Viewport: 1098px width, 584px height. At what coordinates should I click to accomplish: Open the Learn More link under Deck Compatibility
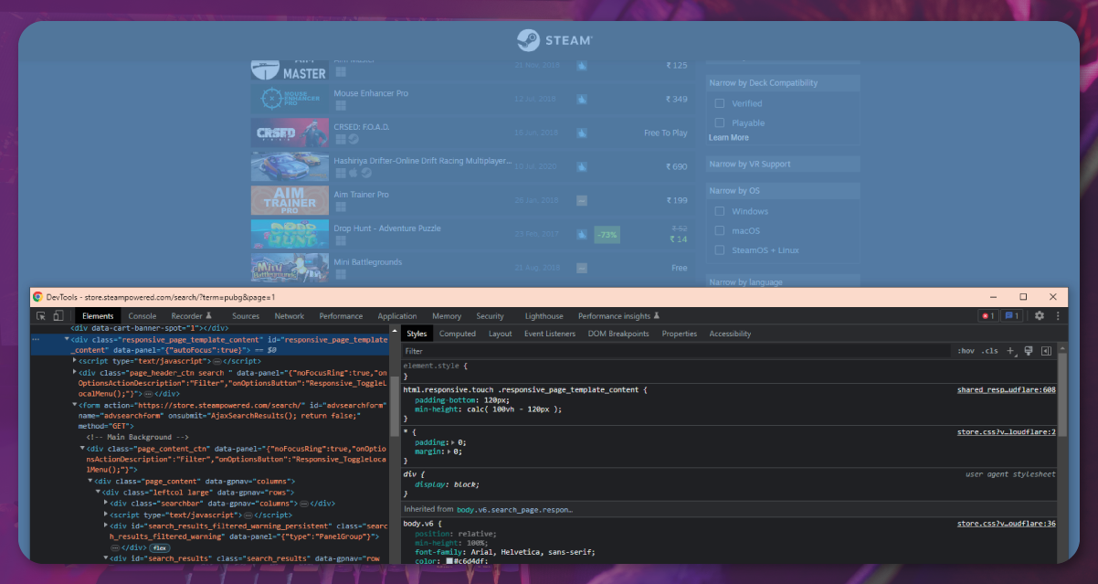[x=728, y=138]
